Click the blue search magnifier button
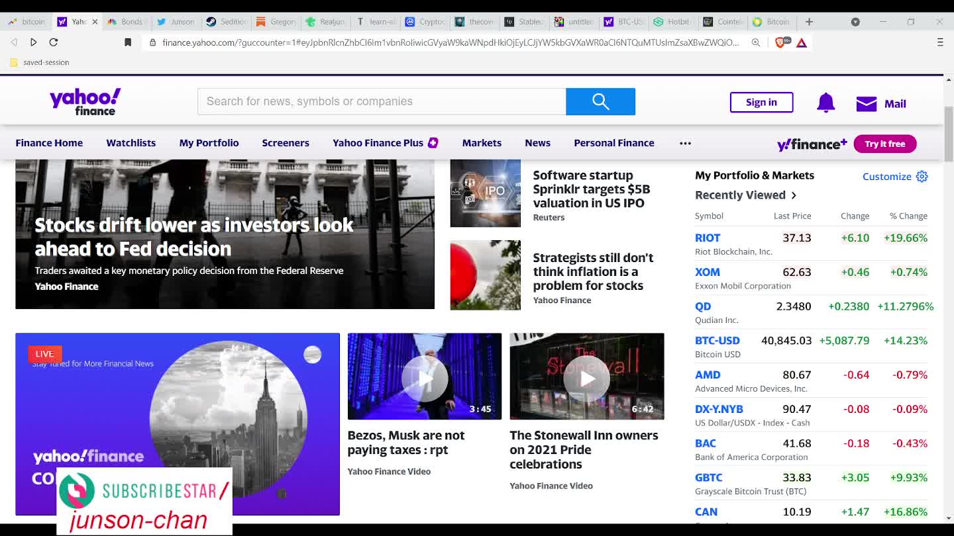The height and width of the screenshot is (536, 954). pyautogui.click(x=600, y=101)
